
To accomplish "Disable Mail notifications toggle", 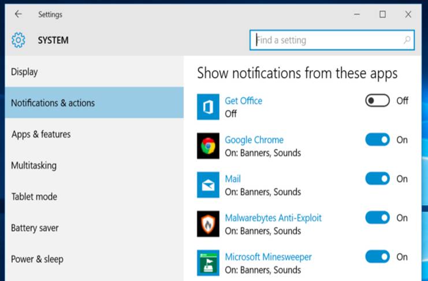I will (378, 179).
